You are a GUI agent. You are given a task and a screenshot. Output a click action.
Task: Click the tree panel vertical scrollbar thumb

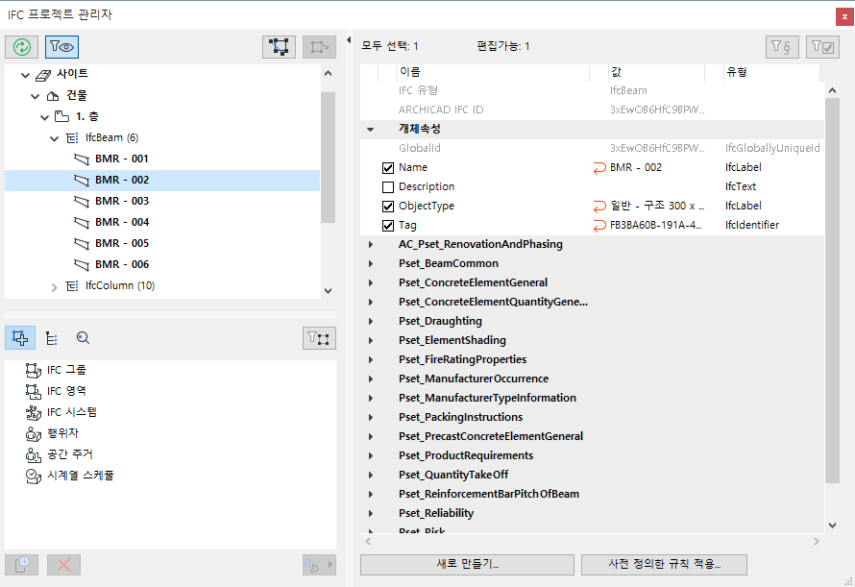tap(328, 158)
